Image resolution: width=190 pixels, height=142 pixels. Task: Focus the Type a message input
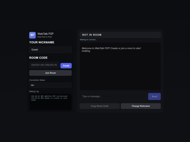pos(113,96)
